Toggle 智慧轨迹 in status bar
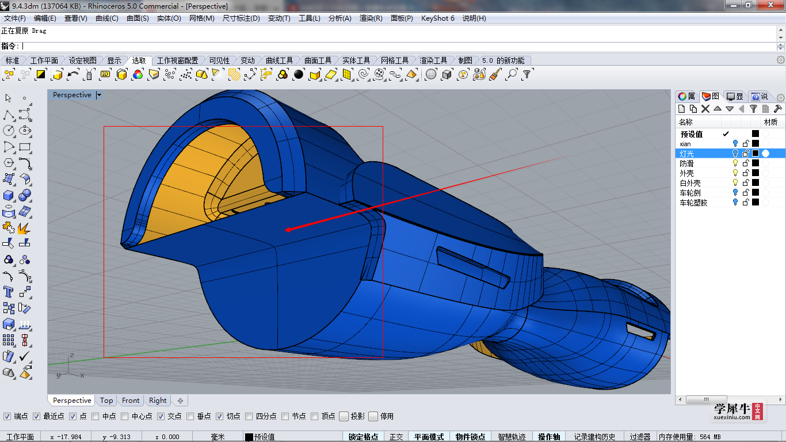Image resolution: width=786 pixels, height=442 pixels. (x=512, y=437)
